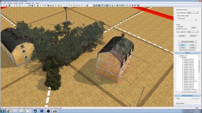Click the red triangle toolbar icon
Screen dimensions: 202x113
point(59,6)
